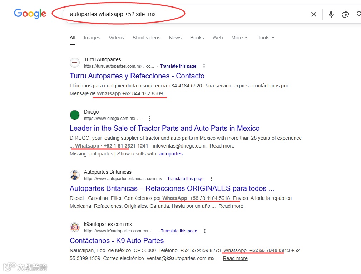Click Read more in the Autopartes Britanicas snippet
Image resolution: width=361 pixels, height=274 pixels.
pos(231,206)
